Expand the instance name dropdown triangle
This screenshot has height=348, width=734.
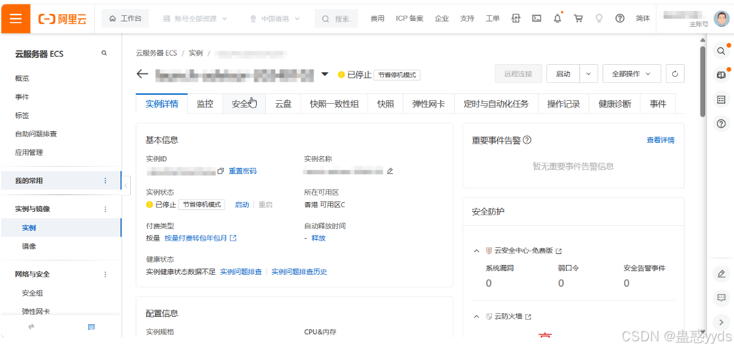pos(325,74)
